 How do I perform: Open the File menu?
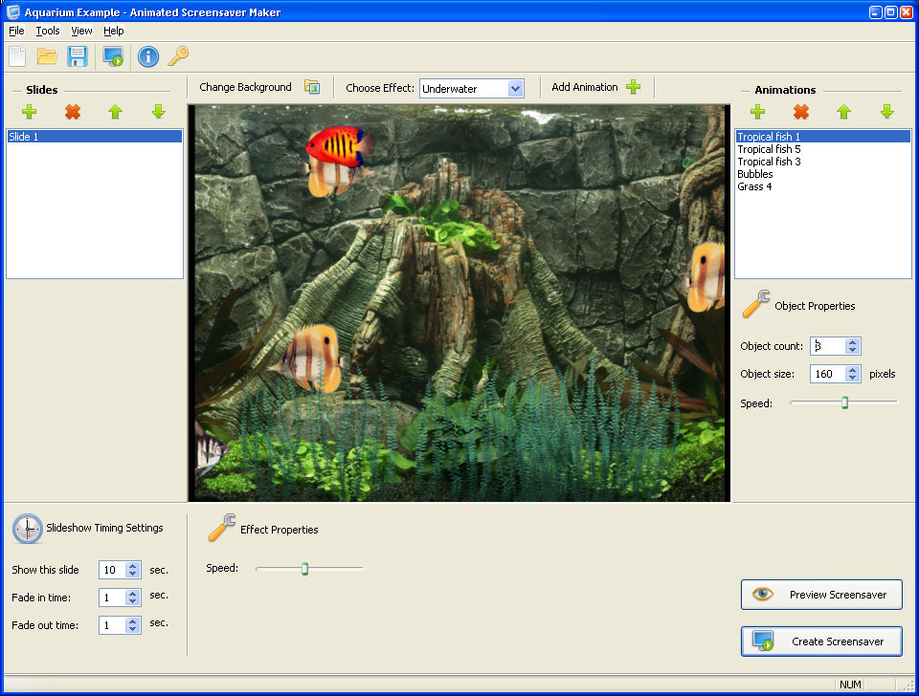tap(16, 31)
